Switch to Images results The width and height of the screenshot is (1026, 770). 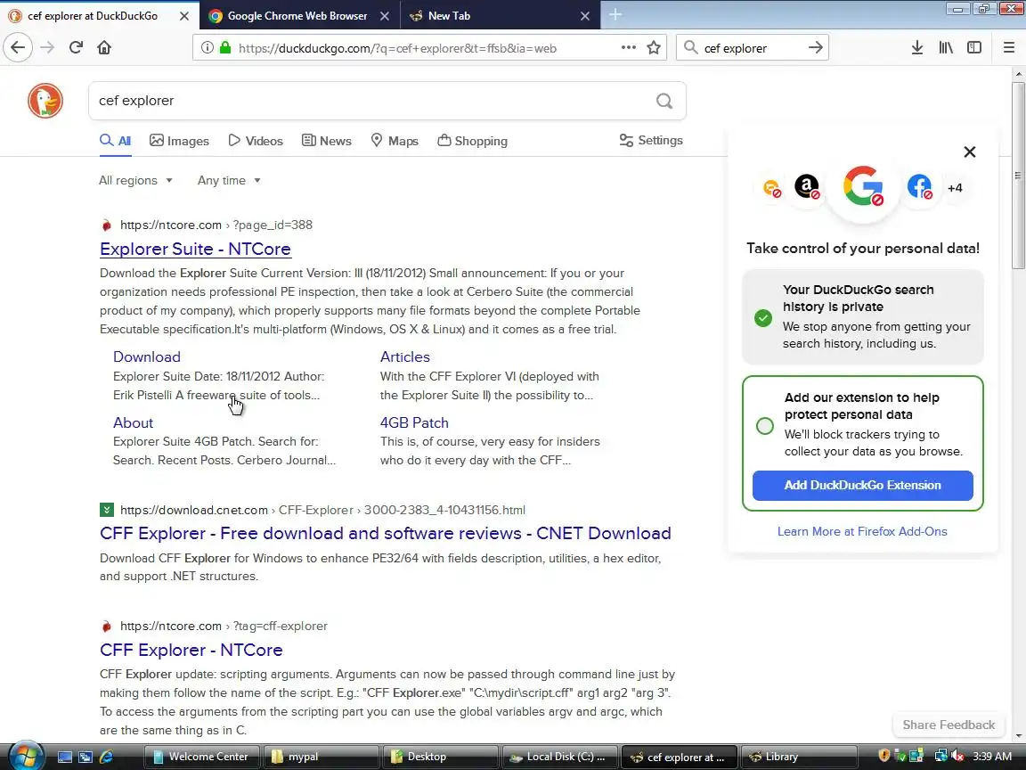(x=179, y=141)
